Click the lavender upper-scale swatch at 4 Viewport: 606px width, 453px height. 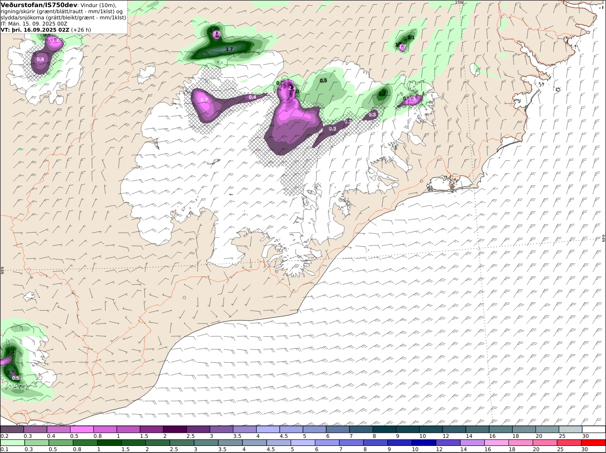pyautogui.click(x=268, y=429)
